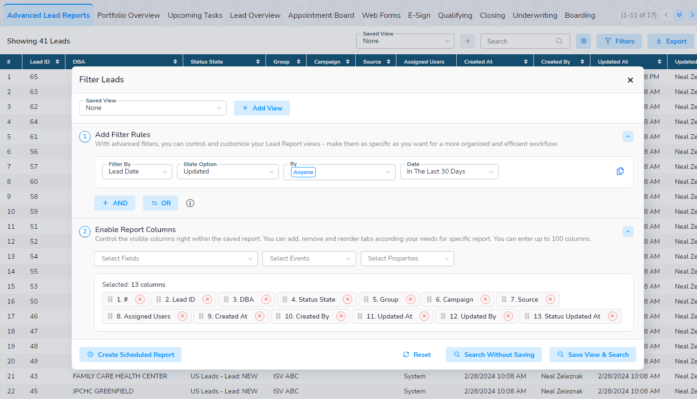
Task: Open the Filter By dropdown
Action: click(x=137, y=172)
